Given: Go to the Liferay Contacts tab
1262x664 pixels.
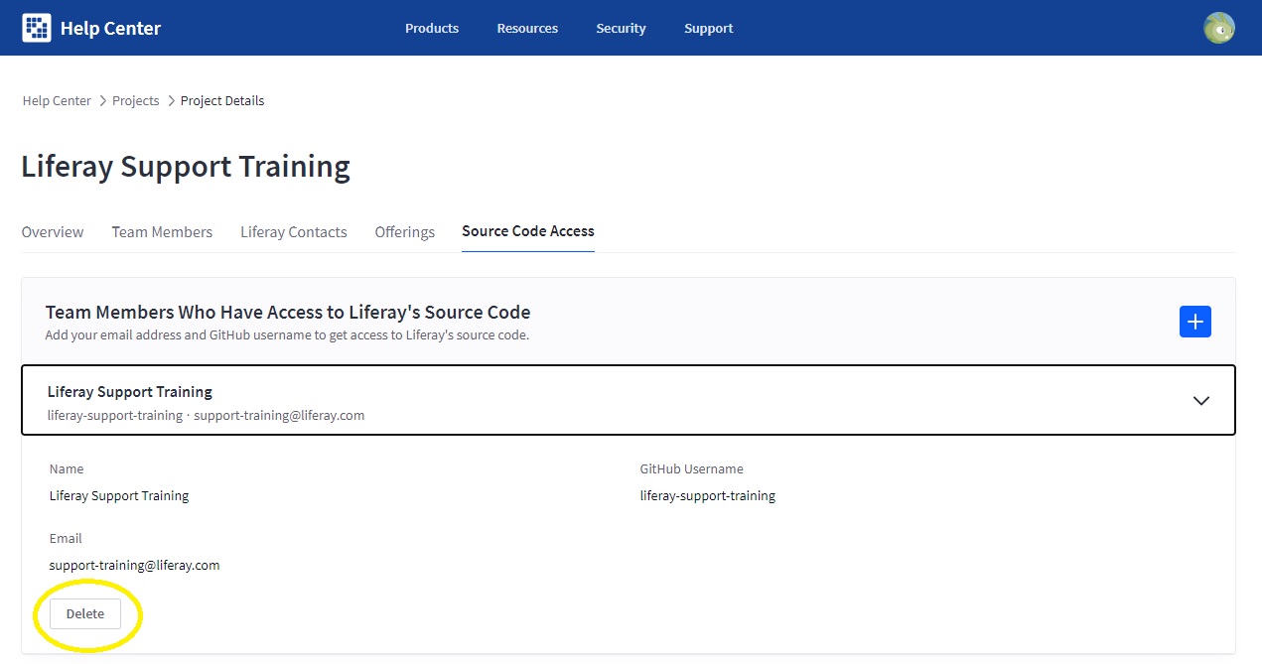Looking at the screenshot, I should (293, 232).
